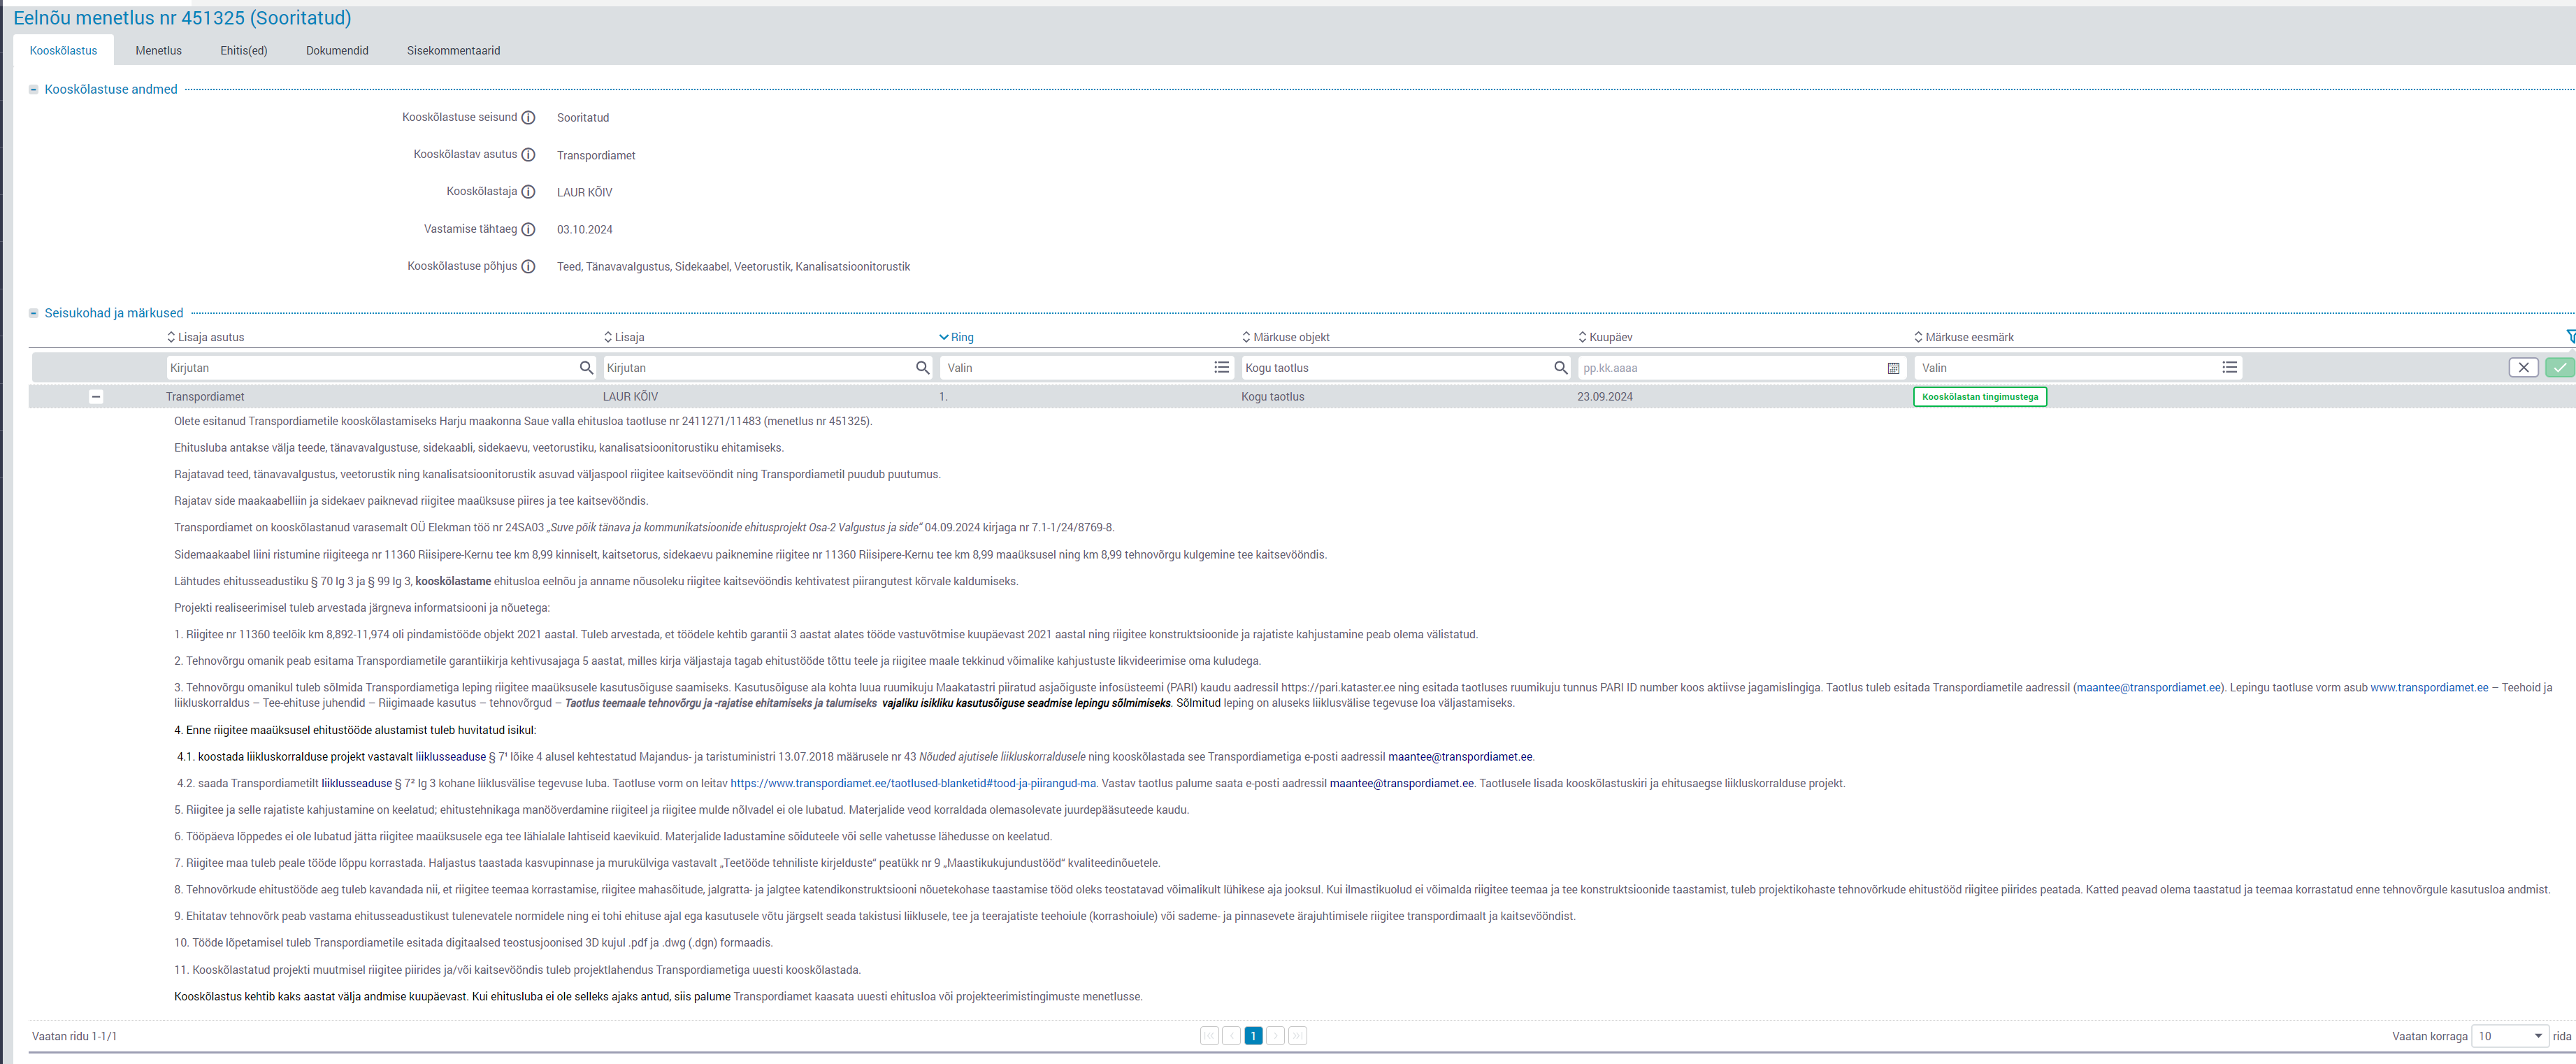Viewport: 2576px width, 1064px height.
Task: Sort by Märkuse eesmärk column
Action: tap(1964, 337)
